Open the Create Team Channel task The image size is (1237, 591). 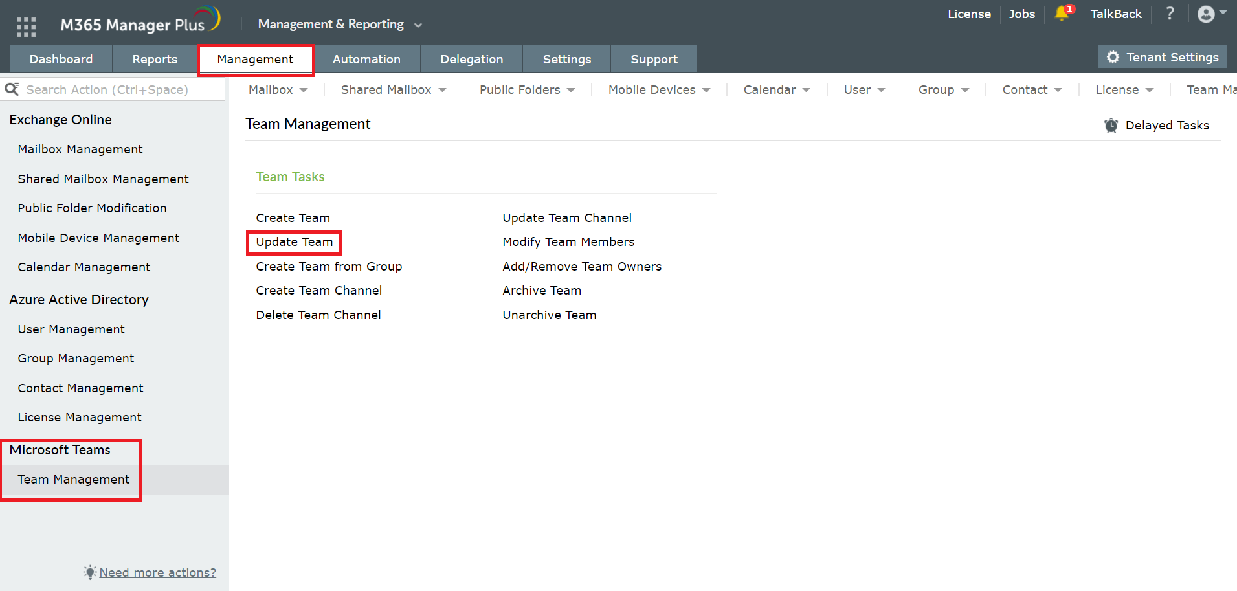click(x=318, y=291)
